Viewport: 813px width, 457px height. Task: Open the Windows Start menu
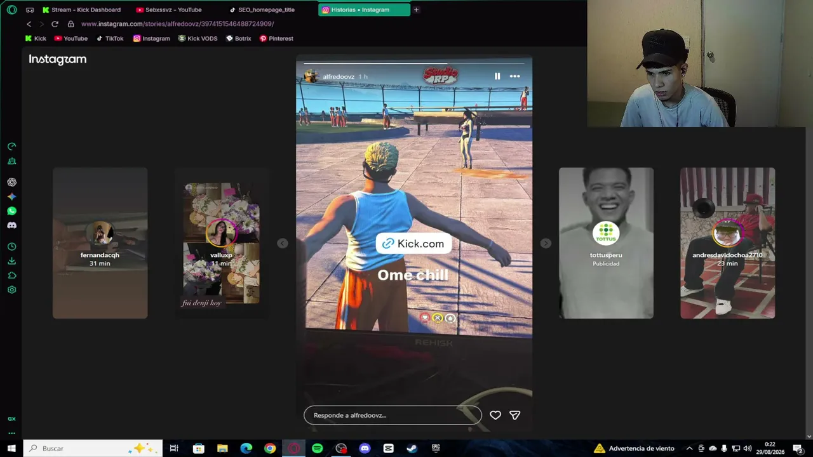(11, 448)
